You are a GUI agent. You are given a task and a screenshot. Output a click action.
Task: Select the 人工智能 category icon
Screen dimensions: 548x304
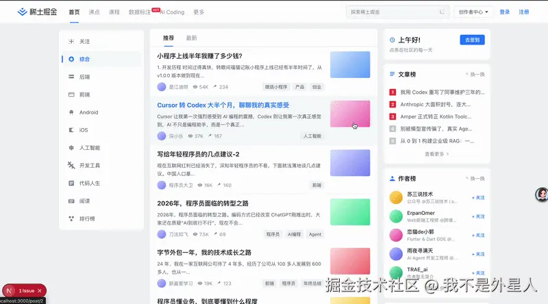click(71, 147)
